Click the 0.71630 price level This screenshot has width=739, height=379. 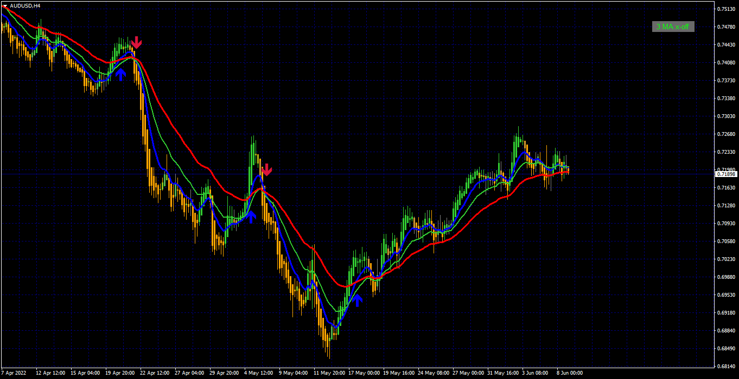pos(726,187)
